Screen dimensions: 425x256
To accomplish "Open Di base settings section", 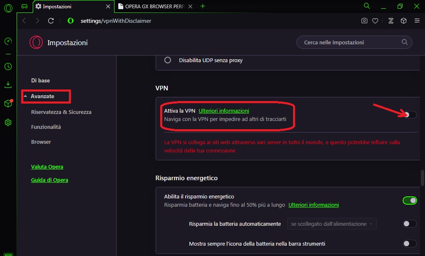I will pos(40,80).
